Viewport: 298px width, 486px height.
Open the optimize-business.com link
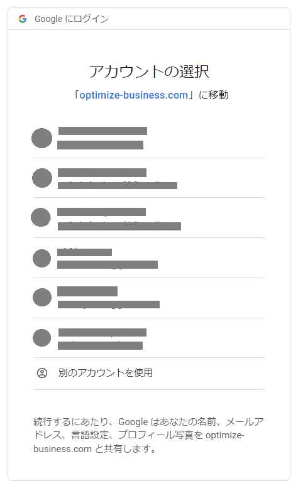[134, 95]
